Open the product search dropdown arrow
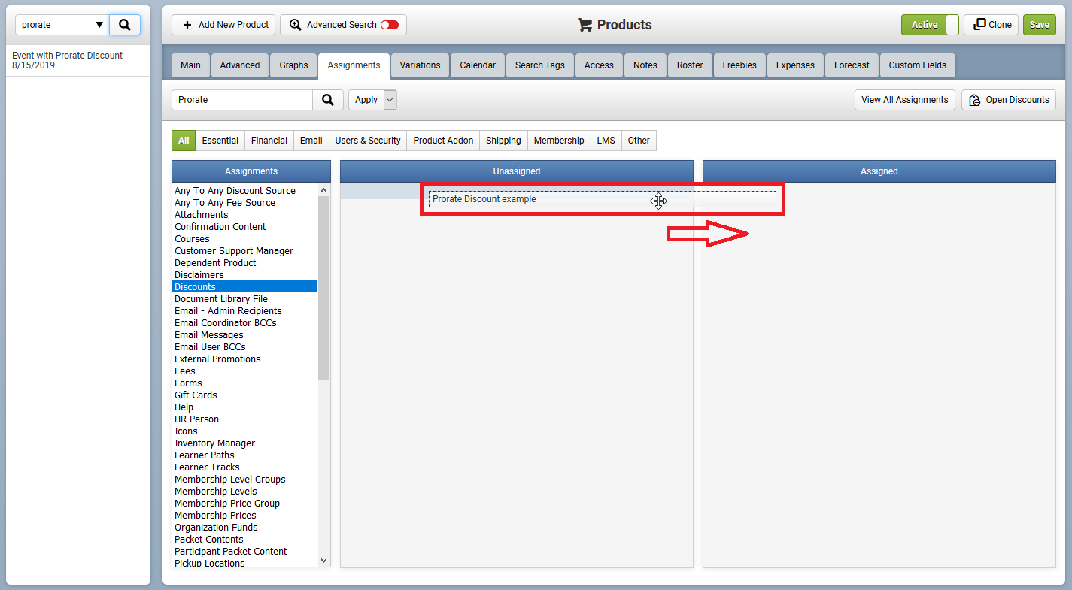 point(98,24)
